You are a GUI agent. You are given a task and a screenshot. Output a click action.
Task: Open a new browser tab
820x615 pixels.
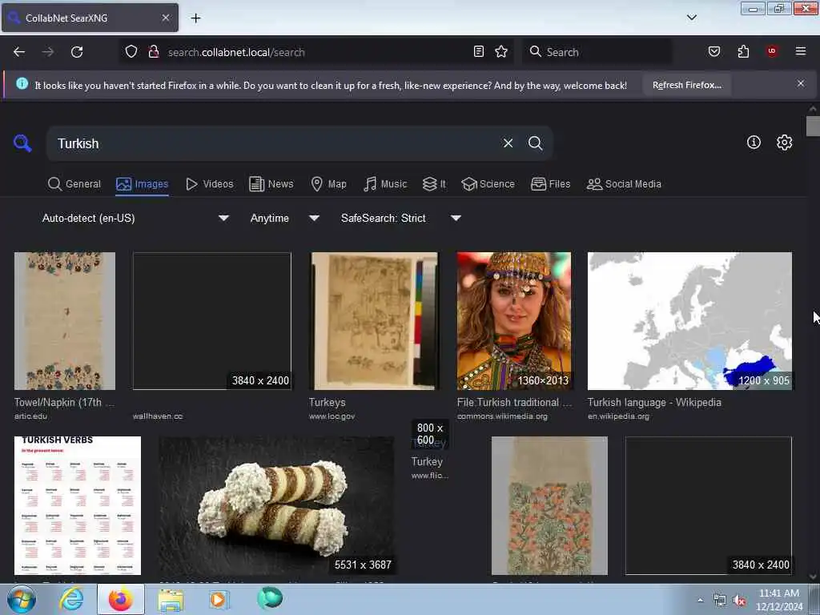[195, 18]
